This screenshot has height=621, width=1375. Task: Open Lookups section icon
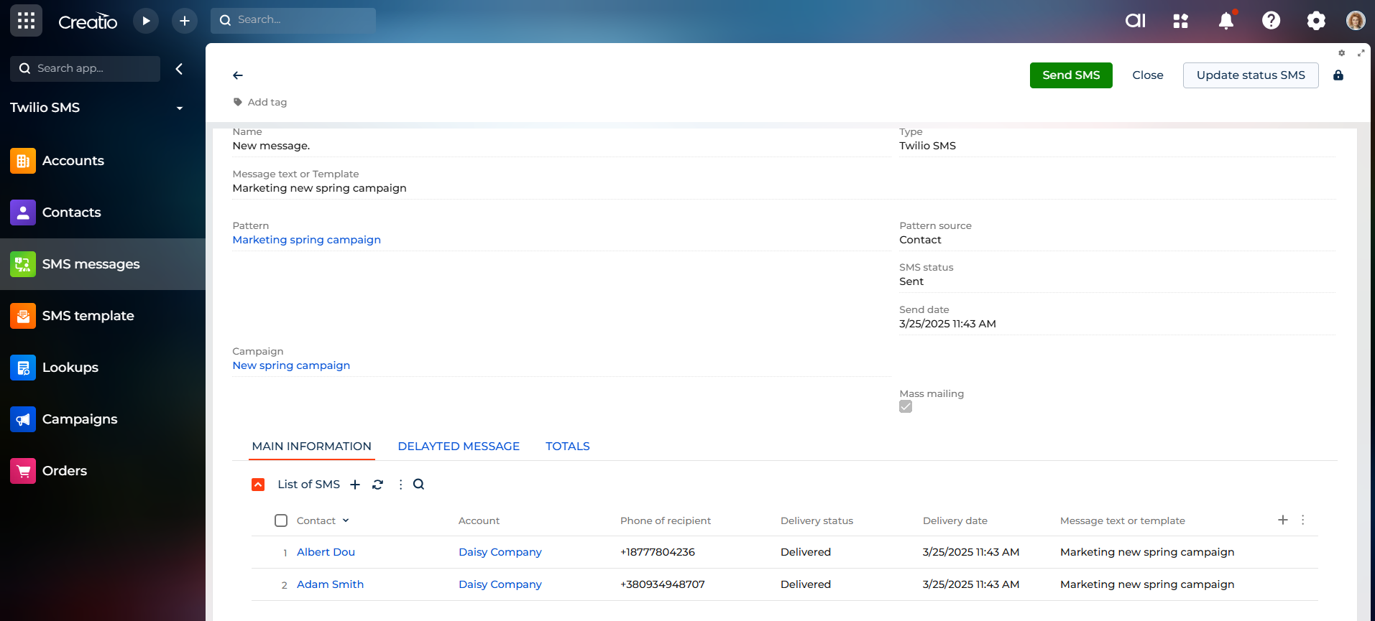point(23,368)
